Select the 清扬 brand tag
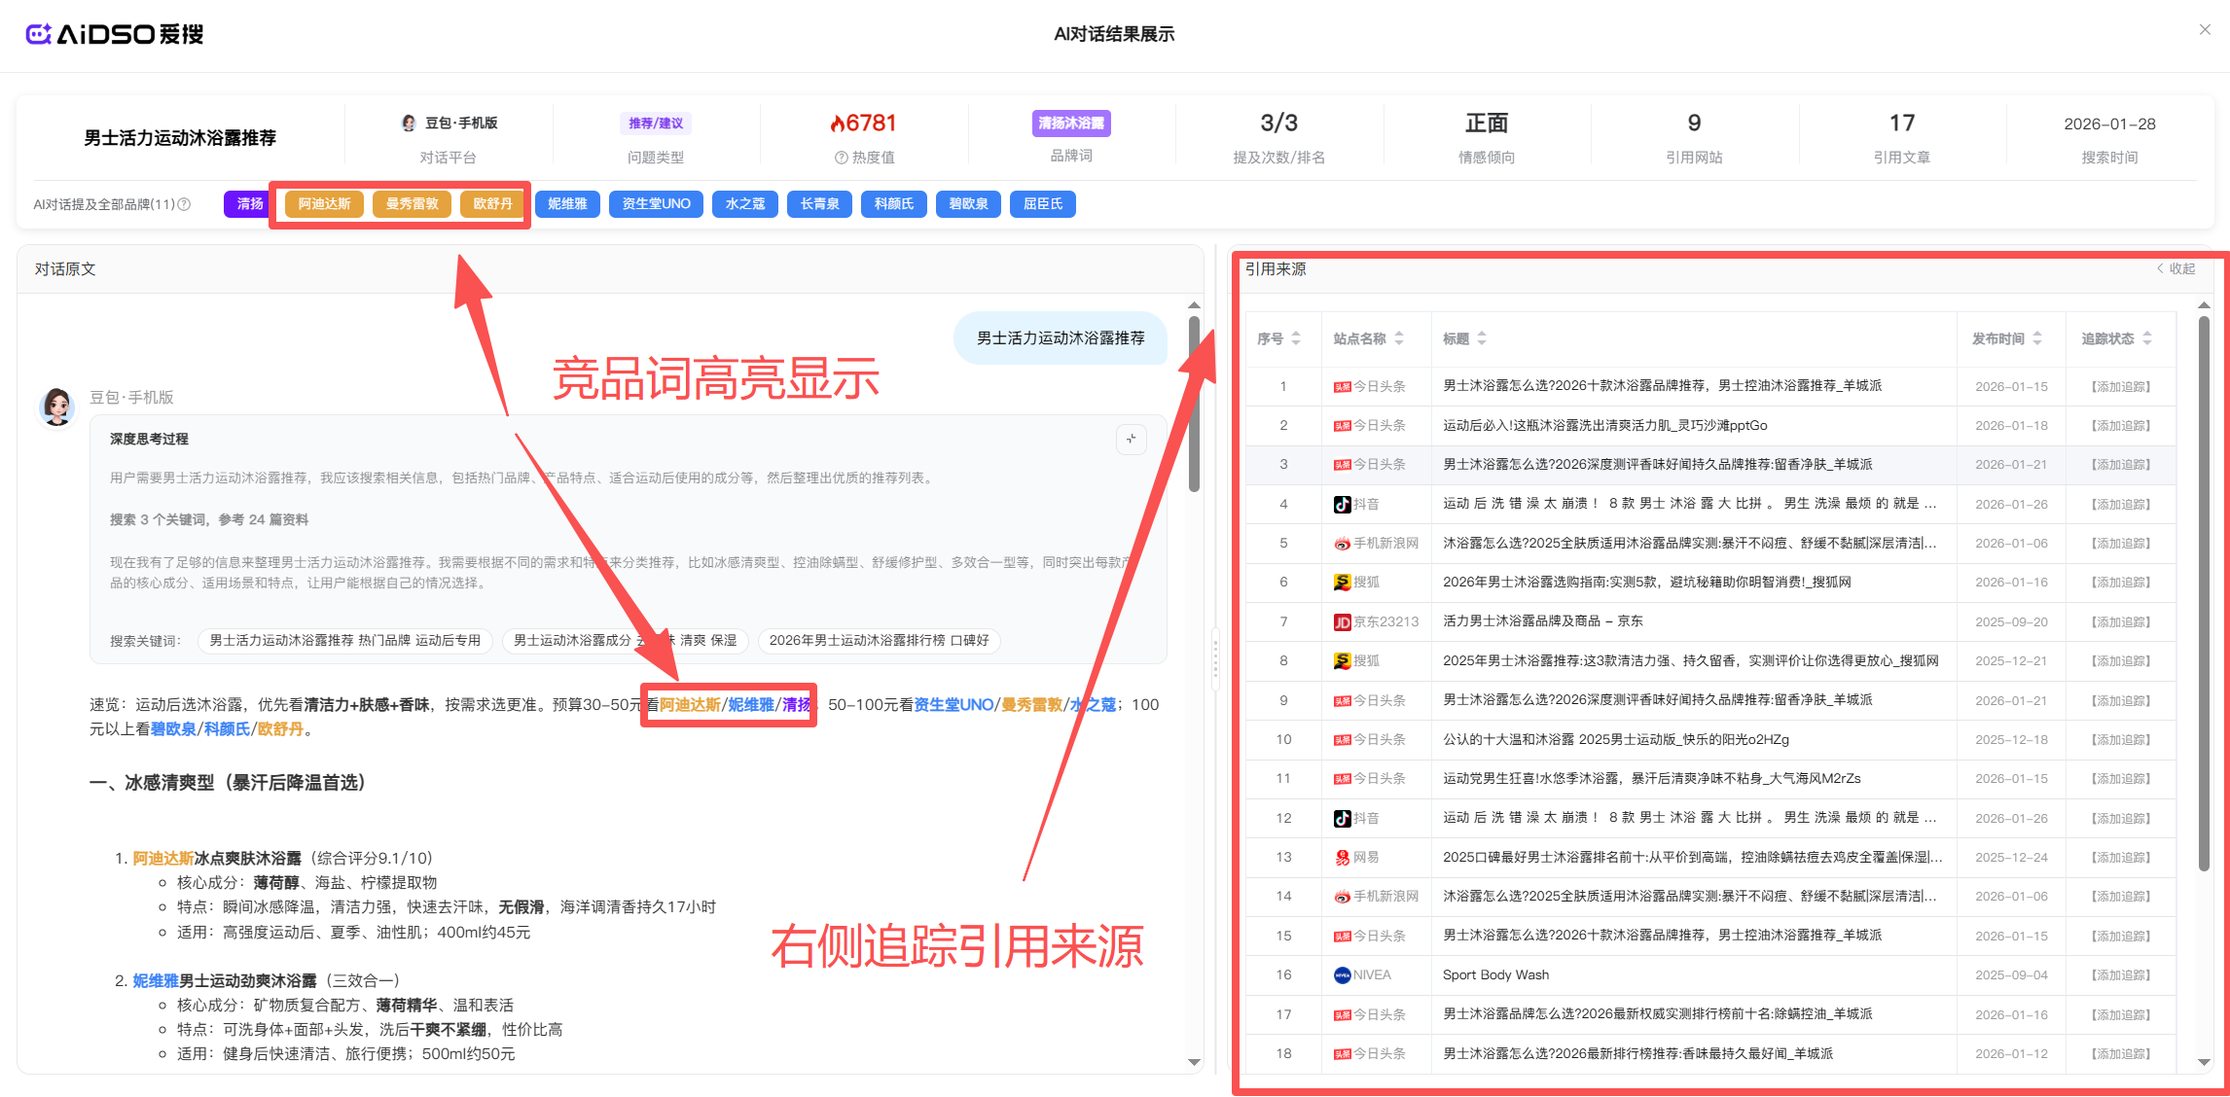The image size is (2230, 1097). (249, 204)
